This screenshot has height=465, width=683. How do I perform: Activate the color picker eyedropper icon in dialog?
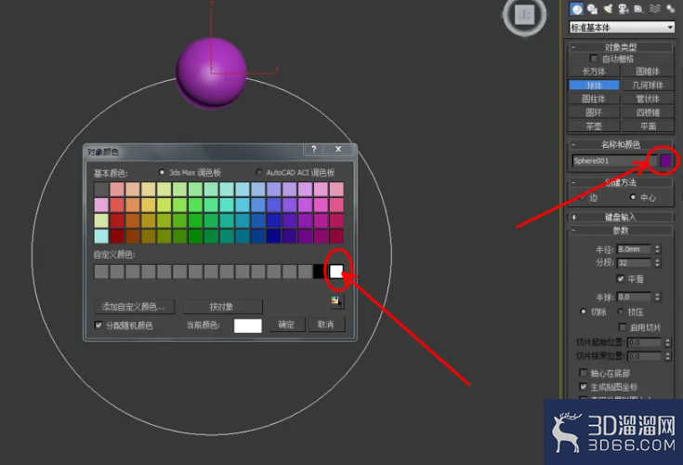tap(336, 301)
